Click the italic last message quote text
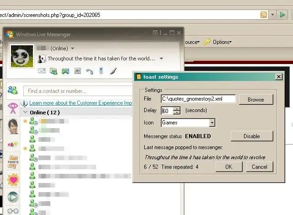This screenshot has width=293, height=215. click(x=205, y=157)
